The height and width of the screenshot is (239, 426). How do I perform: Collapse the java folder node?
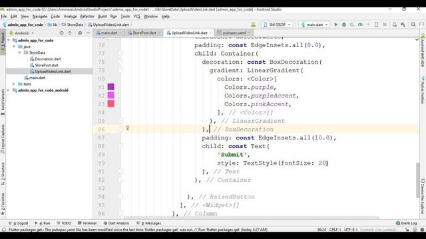[14, 46]
